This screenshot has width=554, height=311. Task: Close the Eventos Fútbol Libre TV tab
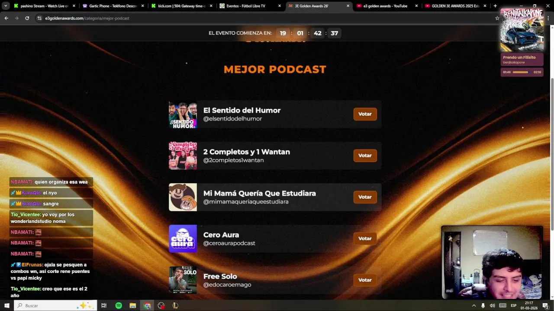[279, 6]
